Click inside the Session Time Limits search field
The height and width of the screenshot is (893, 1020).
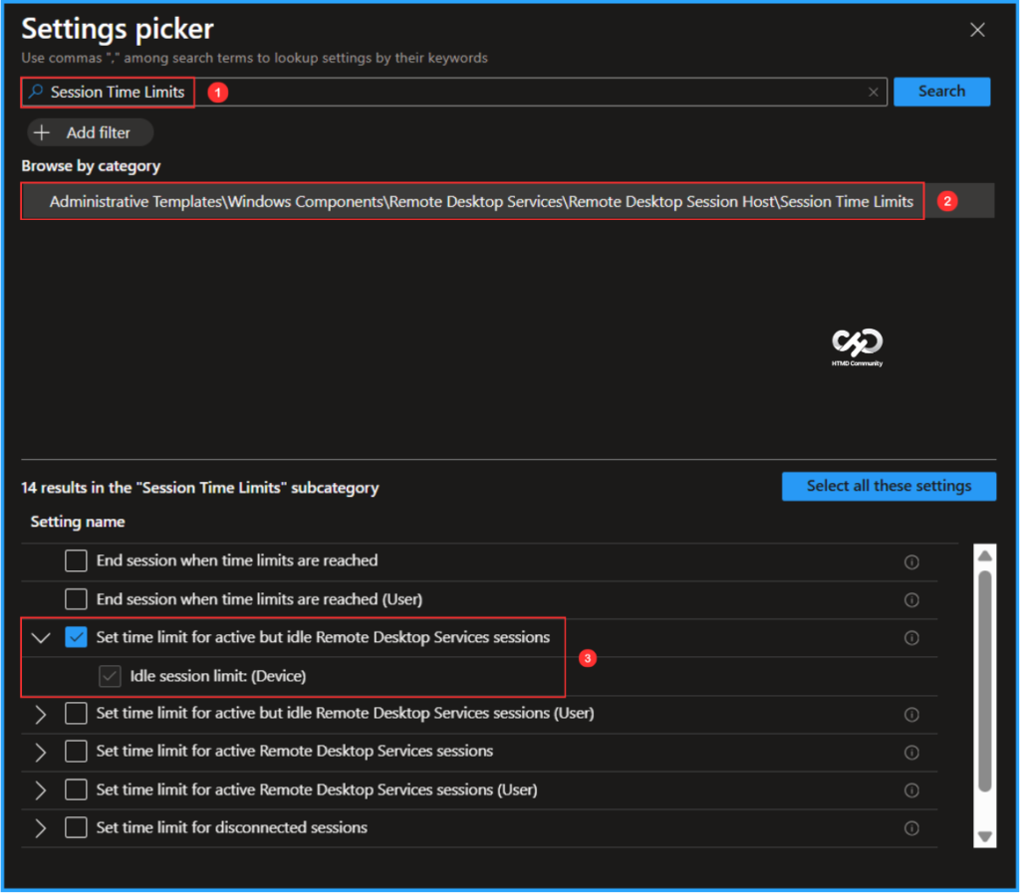click(454, 92)
